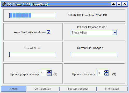Click the 'Update Icon every' label

(x=84, y=74)
